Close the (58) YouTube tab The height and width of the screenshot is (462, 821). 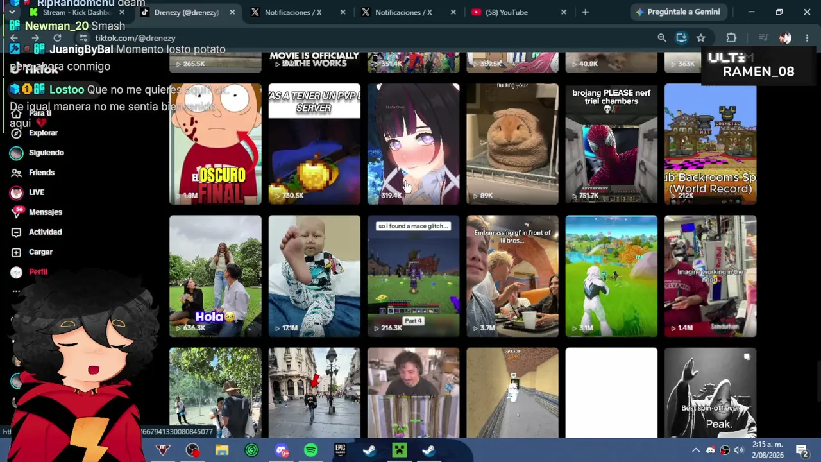[564, 12]
